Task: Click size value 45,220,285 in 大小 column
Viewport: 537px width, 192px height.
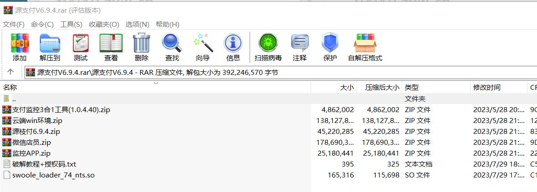Action: [336, 132]
